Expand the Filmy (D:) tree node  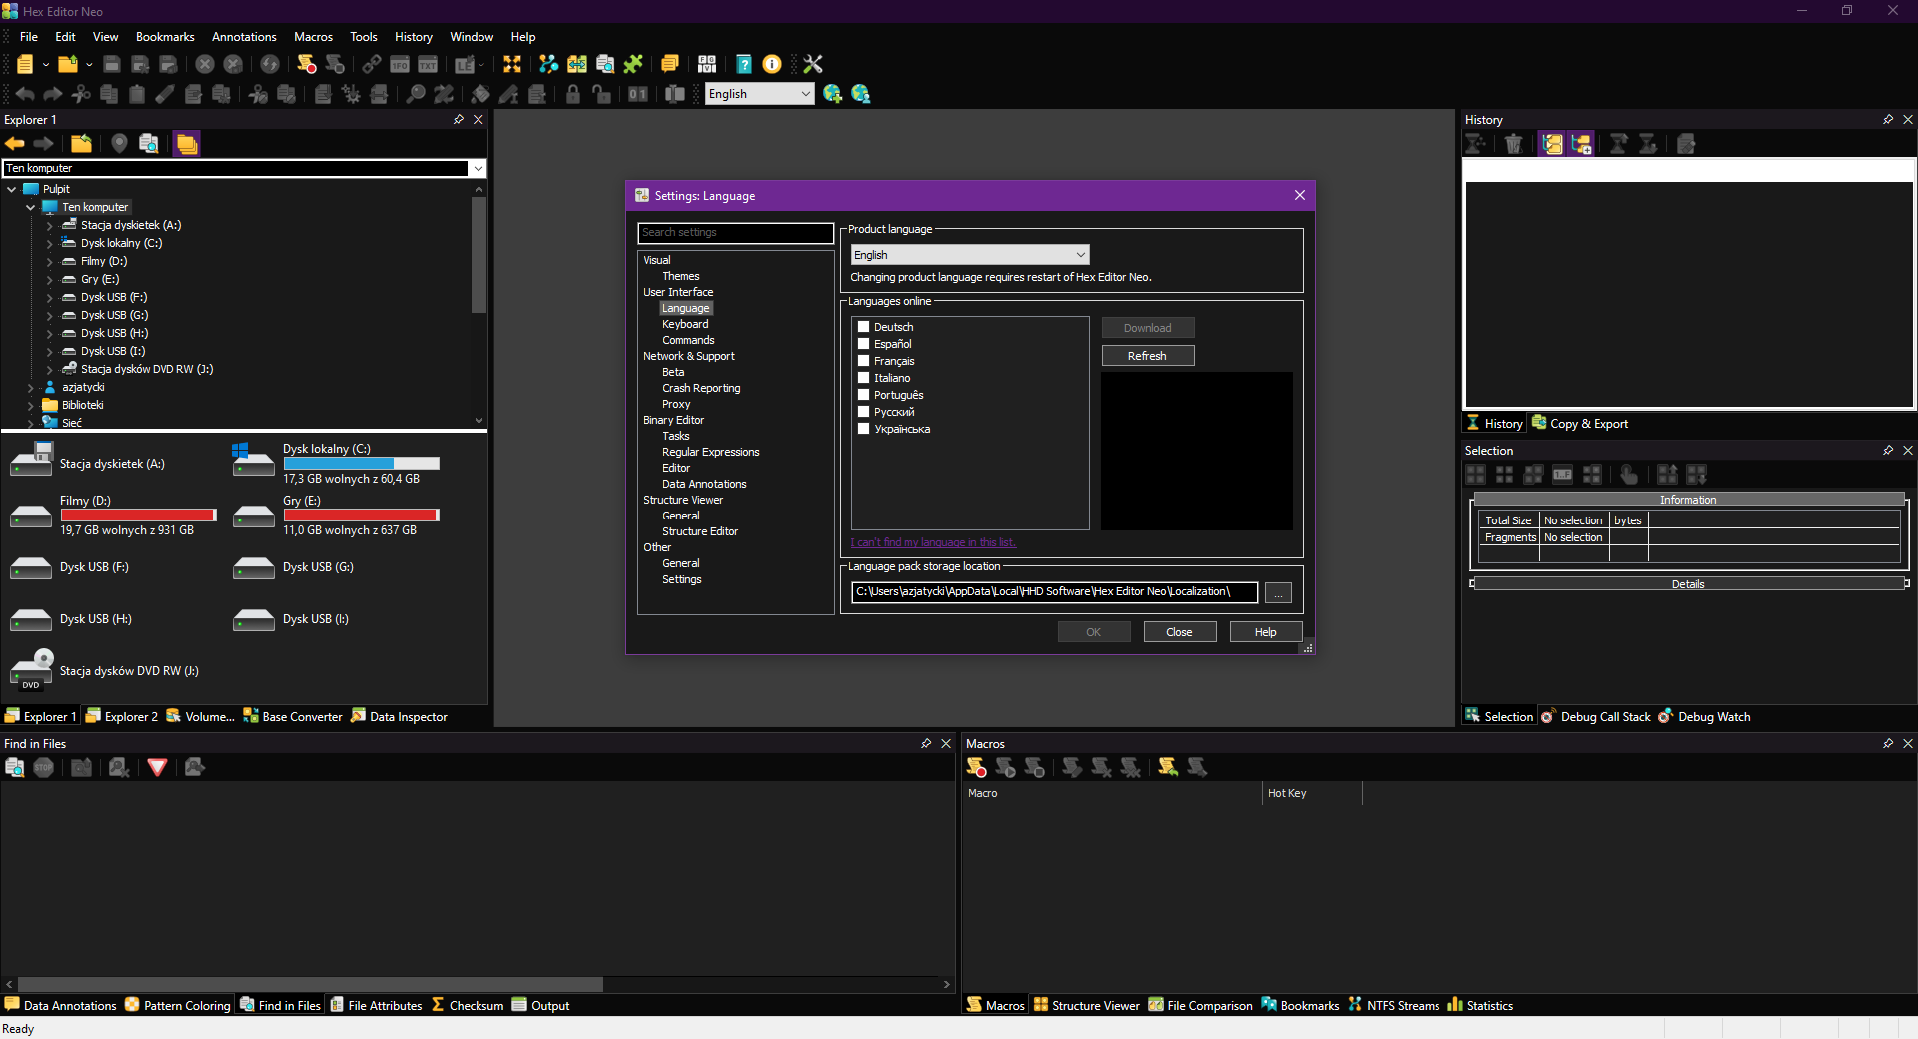click(49, 261)
